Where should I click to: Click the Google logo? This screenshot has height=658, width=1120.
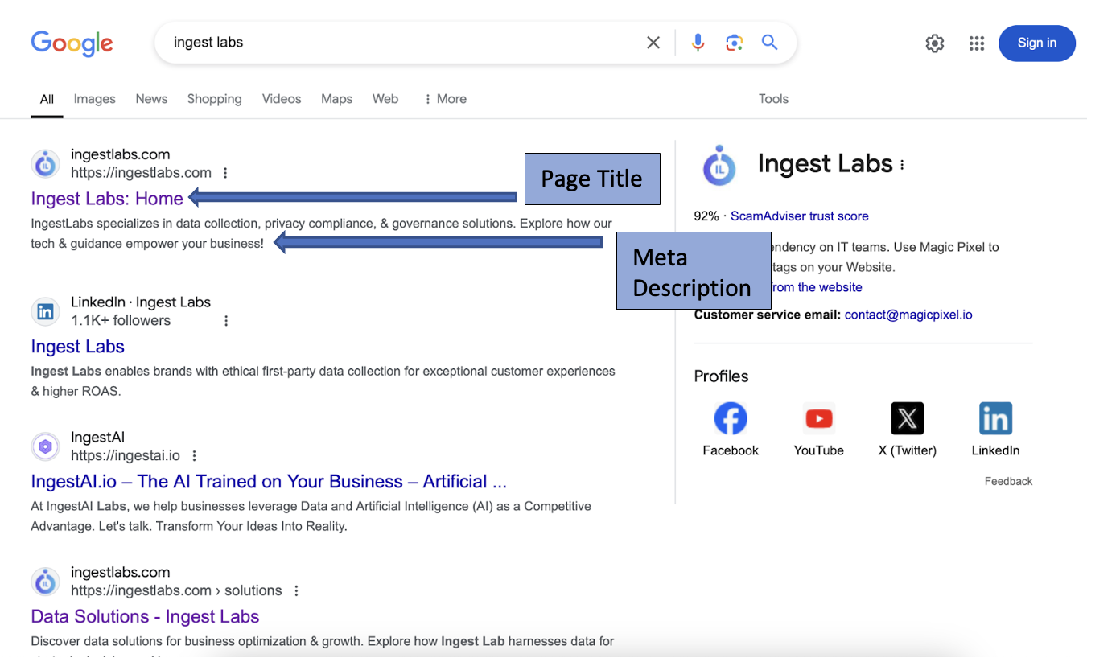point(72,43)
